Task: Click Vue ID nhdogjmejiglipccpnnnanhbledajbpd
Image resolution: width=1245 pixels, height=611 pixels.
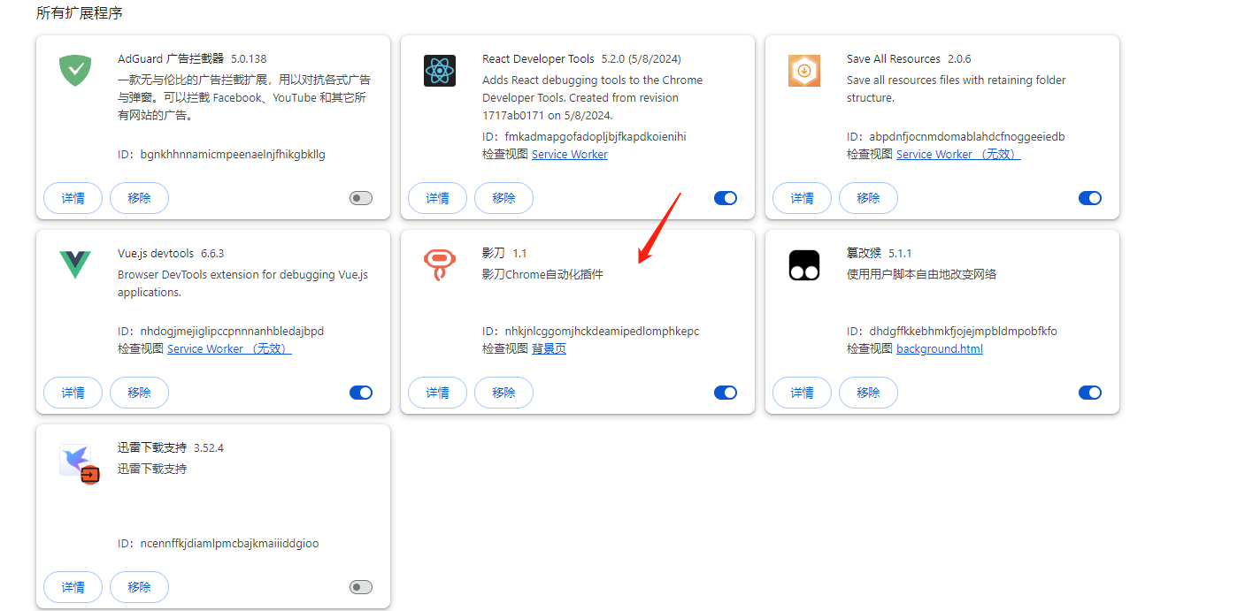Action: pos(220,331)
